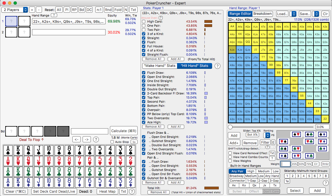Enable the High Card stat checkbox
Viewport: 332px width, 196px height.
[144, 21]
